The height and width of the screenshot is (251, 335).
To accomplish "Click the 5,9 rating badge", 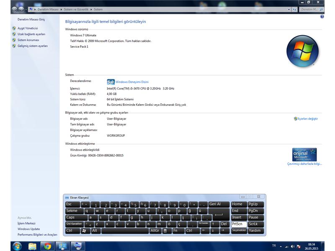I will [111, 82].
